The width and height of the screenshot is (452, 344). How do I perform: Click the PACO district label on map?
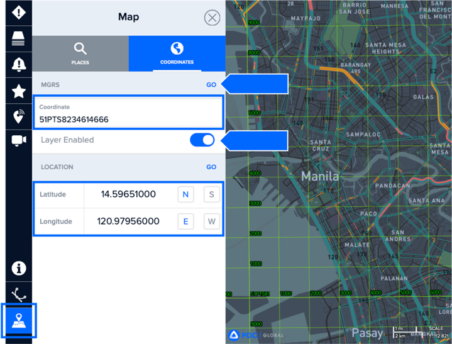coord(368,214)
